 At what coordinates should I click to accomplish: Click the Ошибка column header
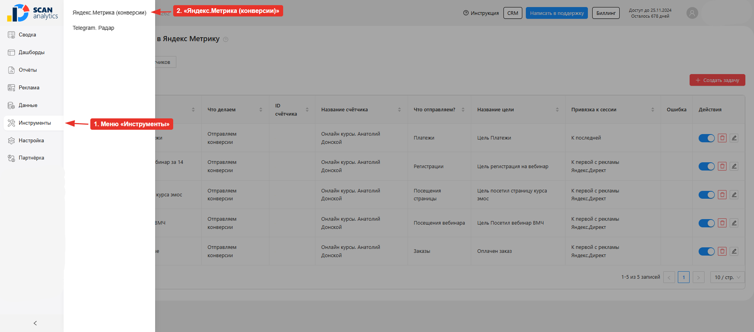click(676, 110)
